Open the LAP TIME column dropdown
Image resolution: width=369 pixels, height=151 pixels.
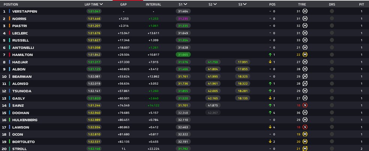point(101,4)
